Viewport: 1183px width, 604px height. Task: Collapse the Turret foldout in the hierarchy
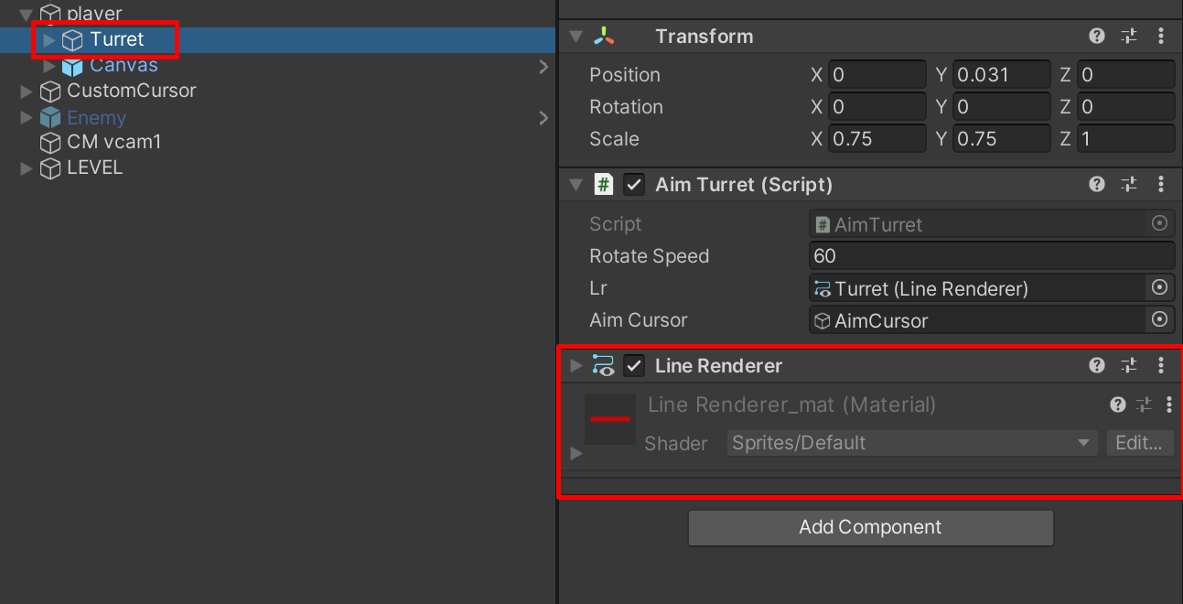coord(49,39)
